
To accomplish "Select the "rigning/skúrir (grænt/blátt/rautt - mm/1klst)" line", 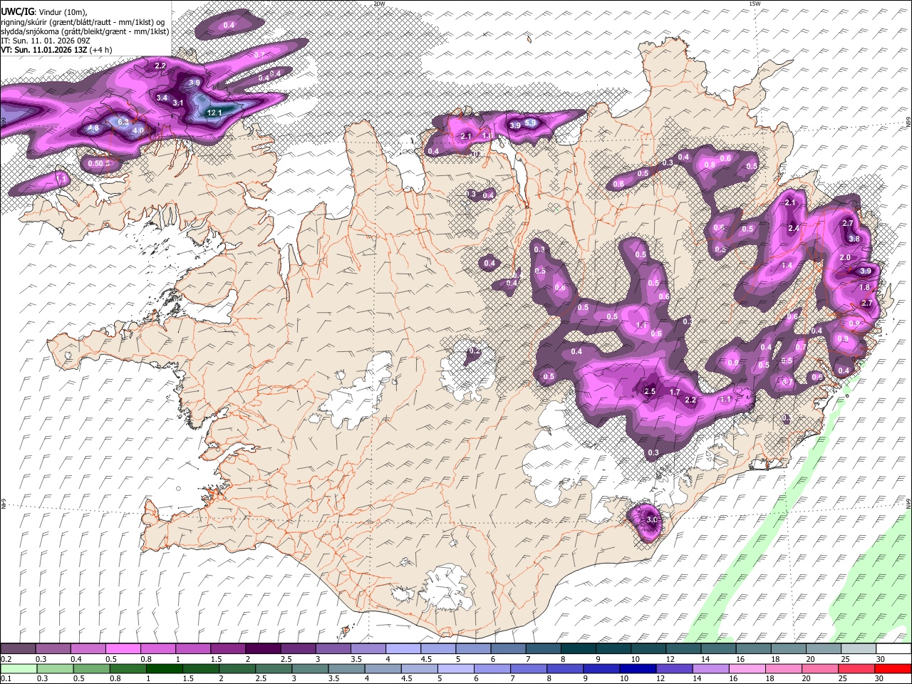I will tap(83, 22).
